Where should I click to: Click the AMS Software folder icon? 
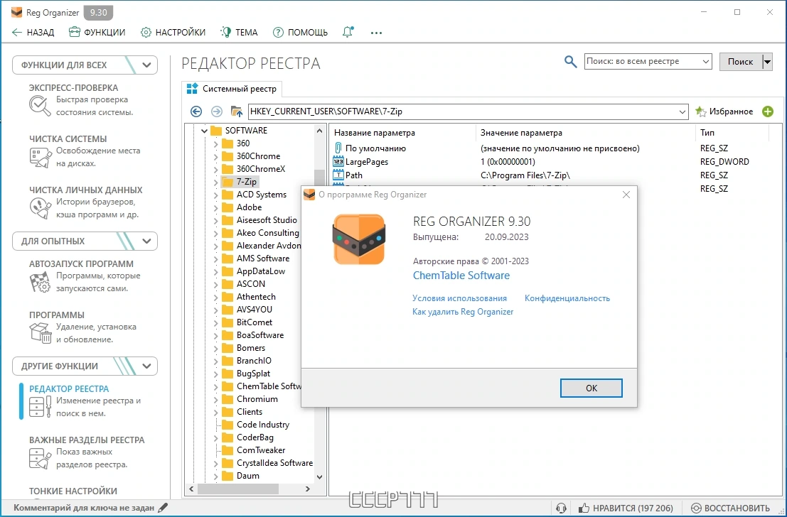click(x=228, y=258)
